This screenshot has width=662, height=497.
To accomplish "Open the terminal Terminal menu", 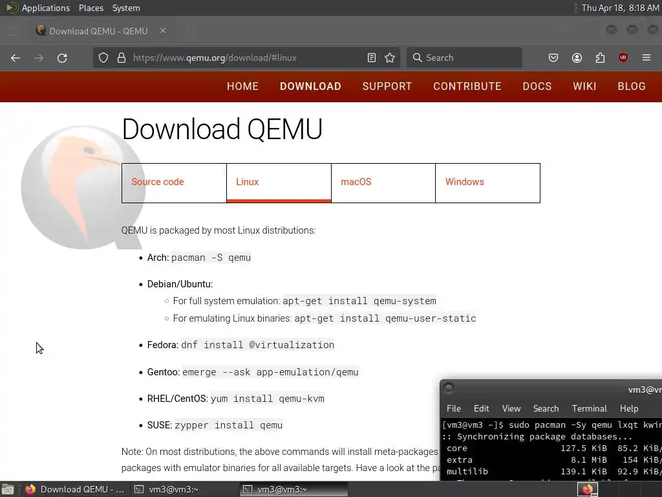I will pos(590,409).
